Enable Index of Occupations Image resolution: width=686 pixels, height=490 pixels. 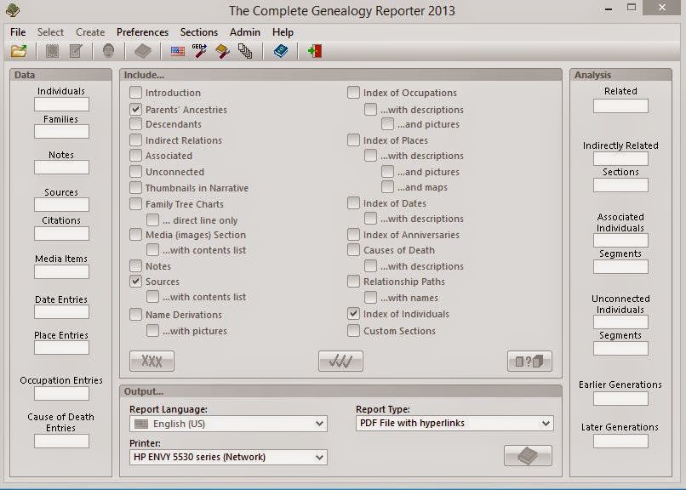(x=353, y=92)
